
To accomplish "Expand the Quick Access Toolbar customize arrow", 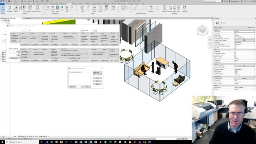I will pyautogui.click(x=51, y=1).
